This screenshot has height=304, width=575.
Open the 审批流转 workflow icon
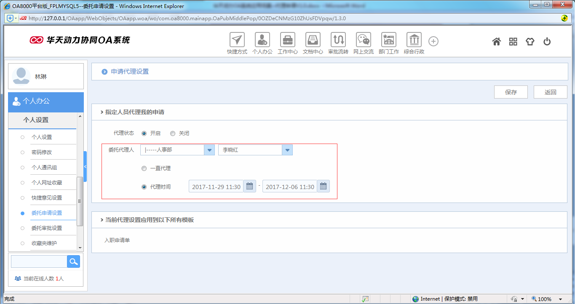click(338, 40)
